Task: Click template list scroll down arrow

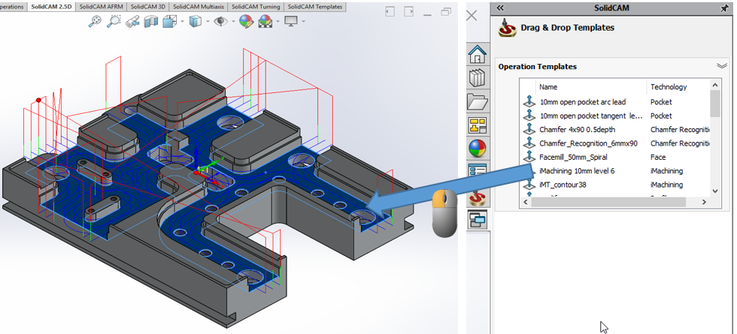Action: [x=715, y=191]
